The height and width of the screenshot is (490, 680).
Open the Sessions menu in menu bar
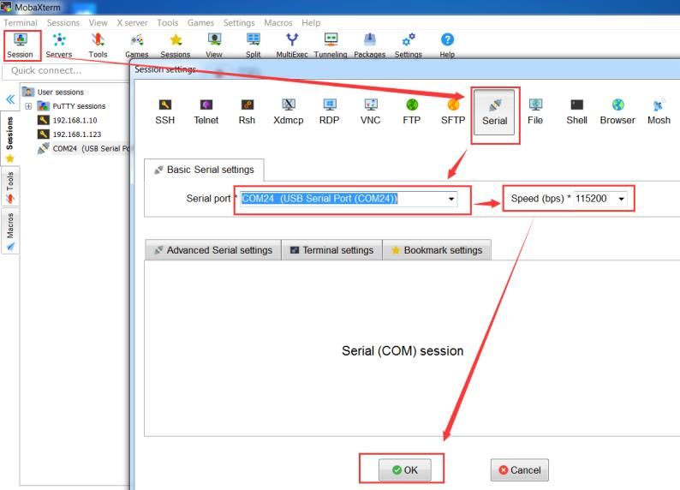pyautogui.click(x=63, y=22)
